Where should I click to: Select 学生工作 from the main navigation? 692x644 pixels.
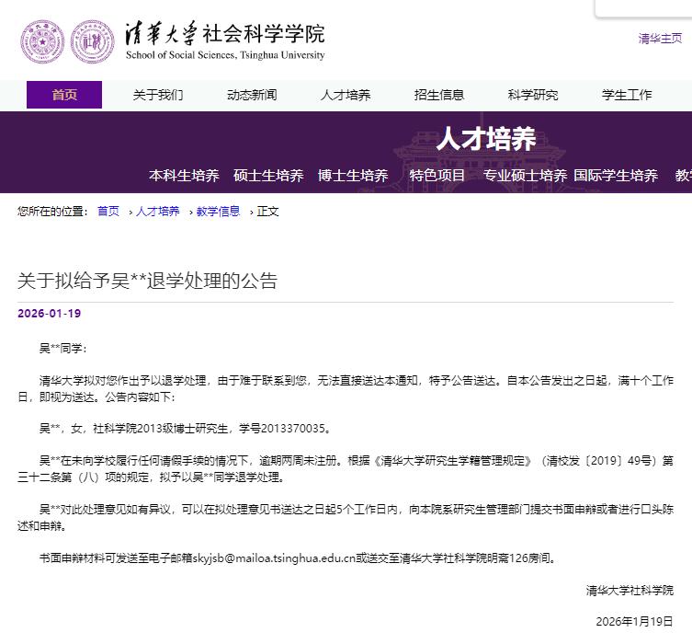point(627,95)
